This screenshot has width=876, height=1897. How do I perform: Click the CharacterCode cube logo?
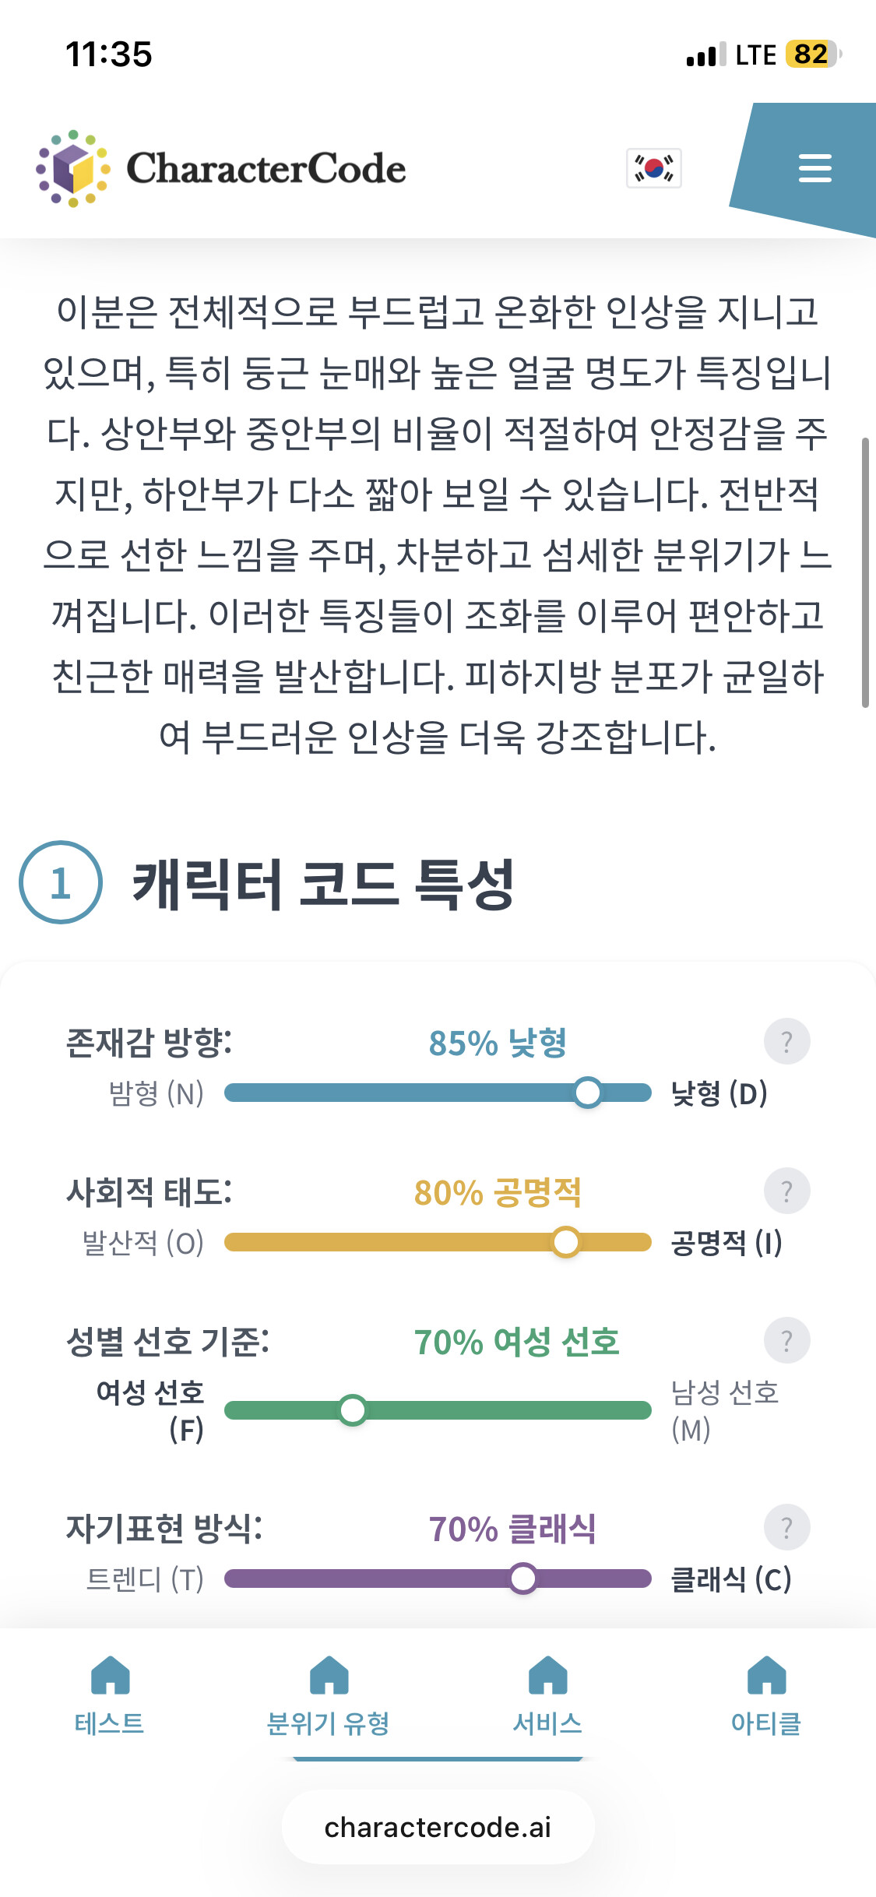[73, 168]
